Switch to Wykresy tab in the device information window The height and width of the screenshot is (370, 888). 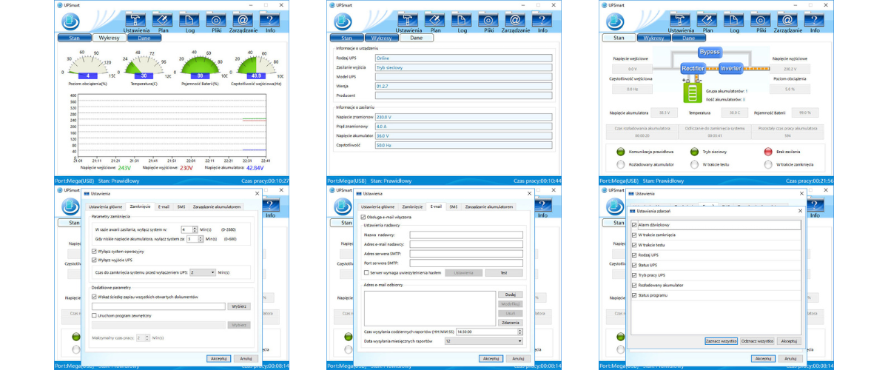[x=382, y=38]
